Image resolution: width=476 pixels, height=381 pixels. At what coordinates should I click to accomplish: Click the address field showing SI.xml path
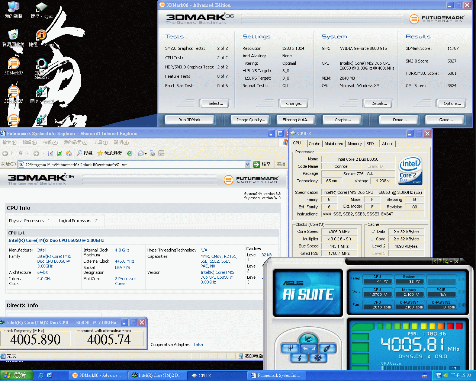click(134, 164)
